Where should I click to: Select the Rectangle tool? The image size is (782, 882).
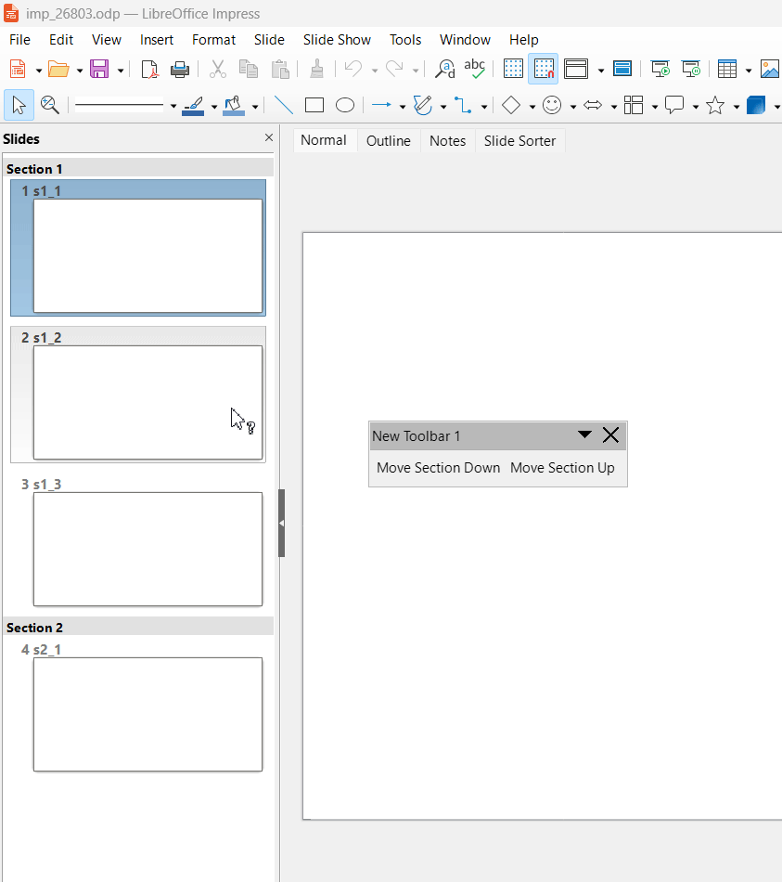[x=314, y=105]
